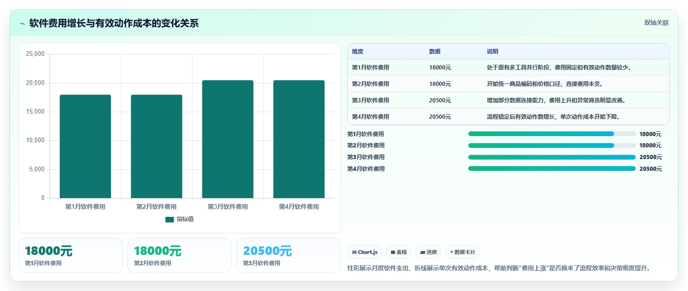Viewport: 688px width, 291px height.
Task: Click the 第2月软件费用 bar in chart
Action: (x=156, y=146)
